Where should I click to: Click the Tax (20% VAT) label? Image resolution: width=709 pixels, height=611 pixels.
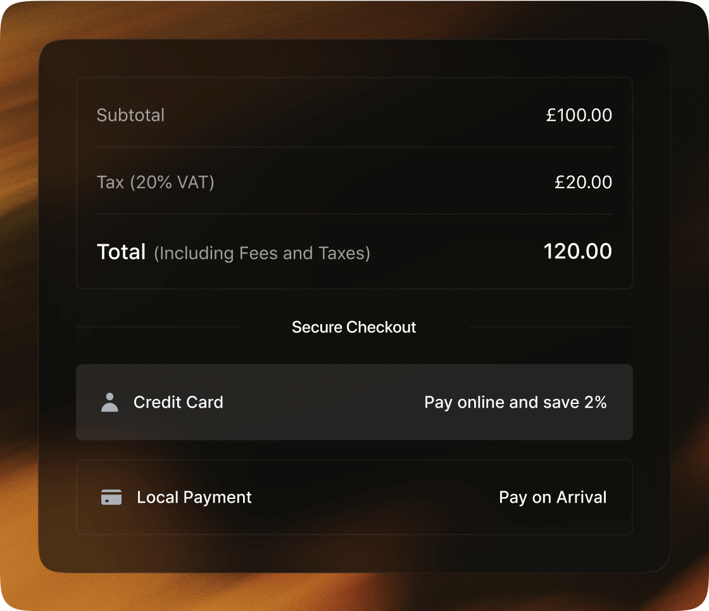coord(156,182)
